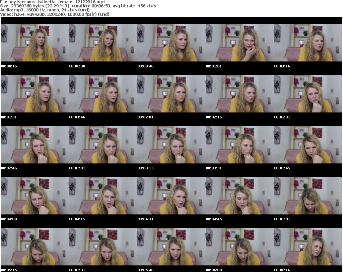343x272 pixels.
Task: Select the thumbnail frame at 00:06:00
Action: [x=240, y=247]
